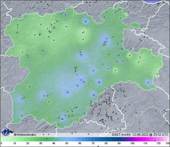Viewport: 170px width, 147px height.
Task: Click the legend value 120
Action: click(158, 143)
